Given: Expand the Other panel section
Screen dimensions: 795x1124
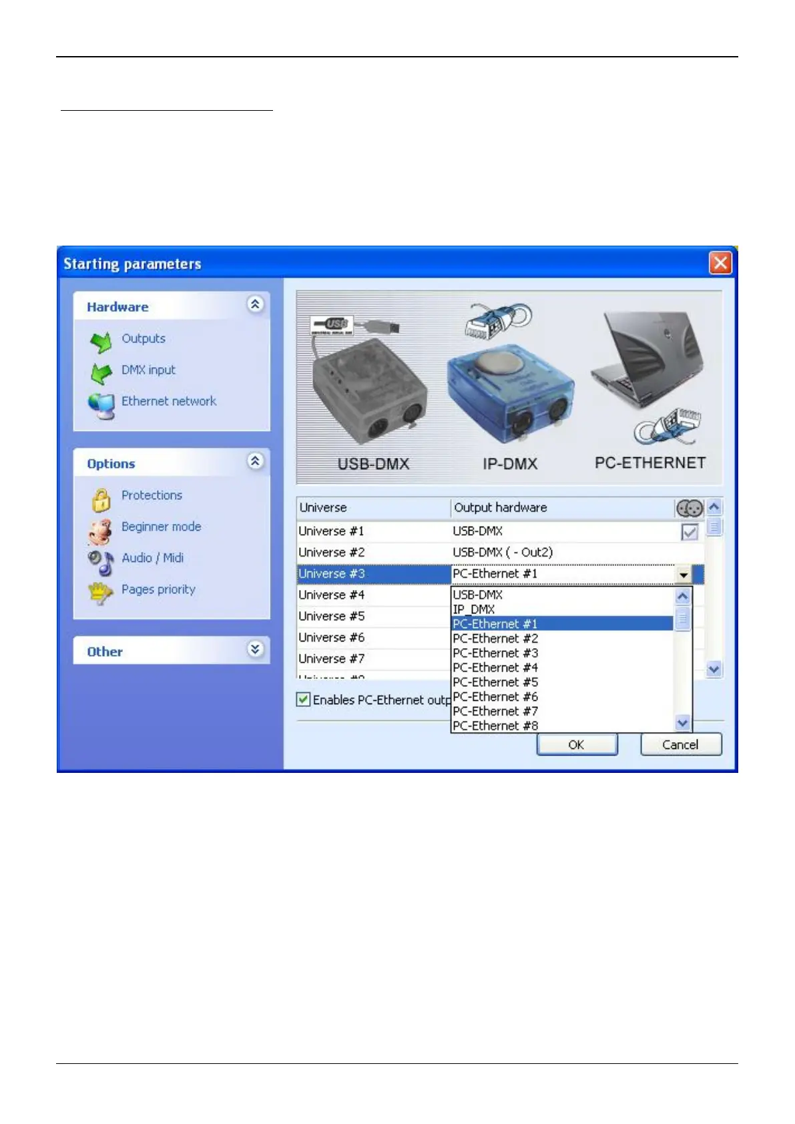Looking at the screenshot, I should (255, 649).
